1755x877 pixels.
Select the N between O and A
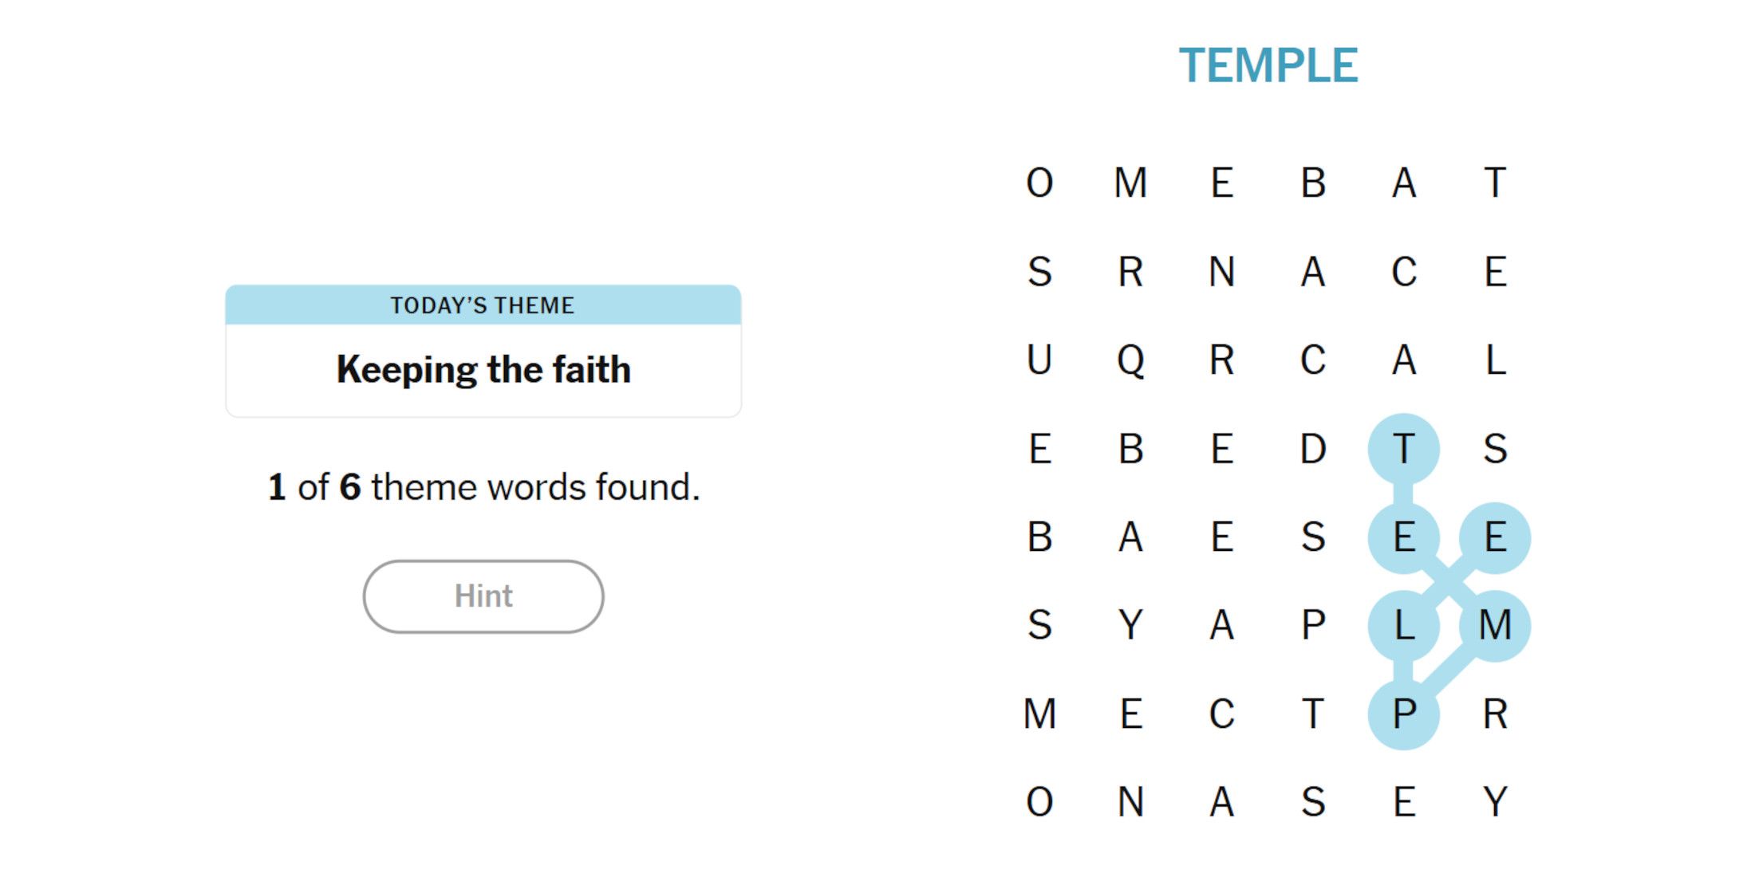[1130, 802]
